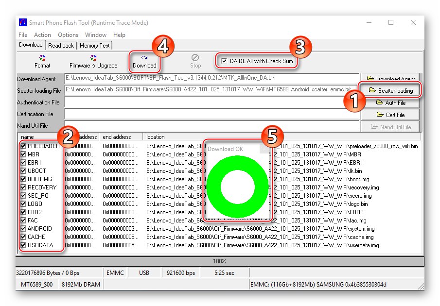Image resolution: width=440 pixels, height=306 pixels.
Task: Toggle the BOOTIMG partition checkbox
Action: click(x=23, y=179)
